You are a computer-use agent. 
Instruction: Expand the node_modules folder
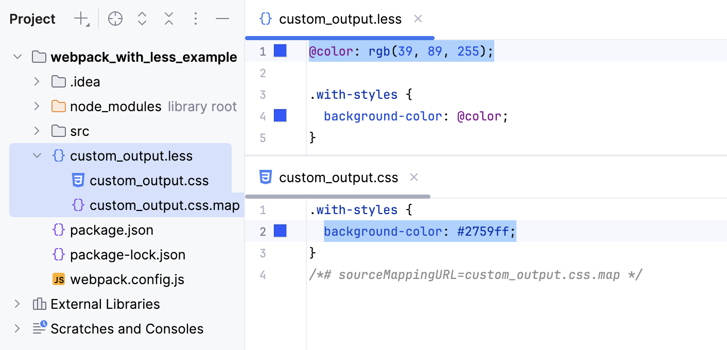pos(36,106)
